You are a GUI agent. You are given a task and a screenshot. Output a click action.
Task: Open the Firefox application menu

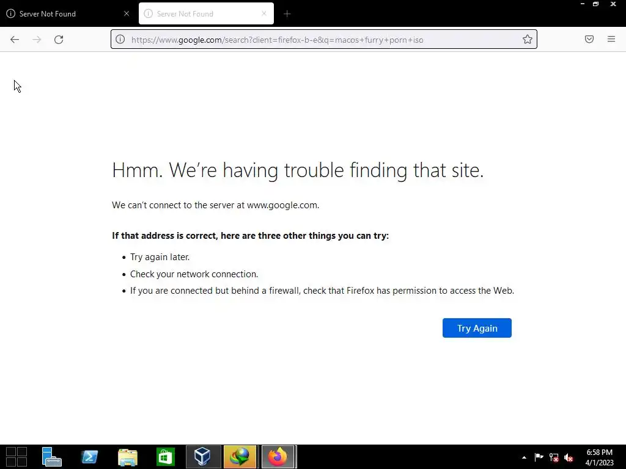611,39
